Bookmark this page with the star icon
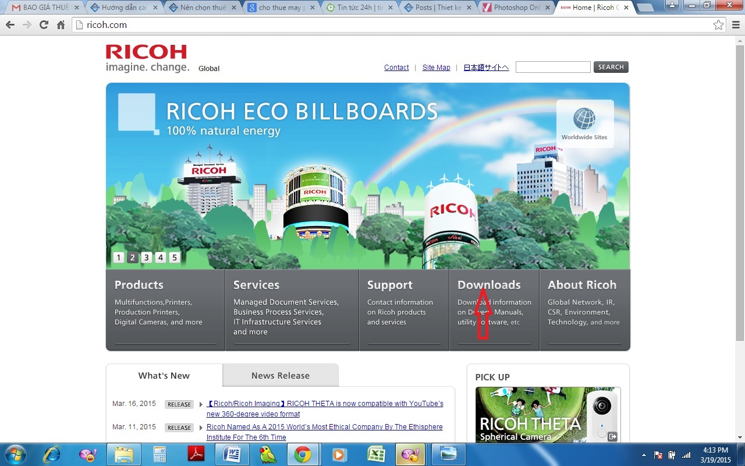The image size is (745, 466). pos(719,25)
